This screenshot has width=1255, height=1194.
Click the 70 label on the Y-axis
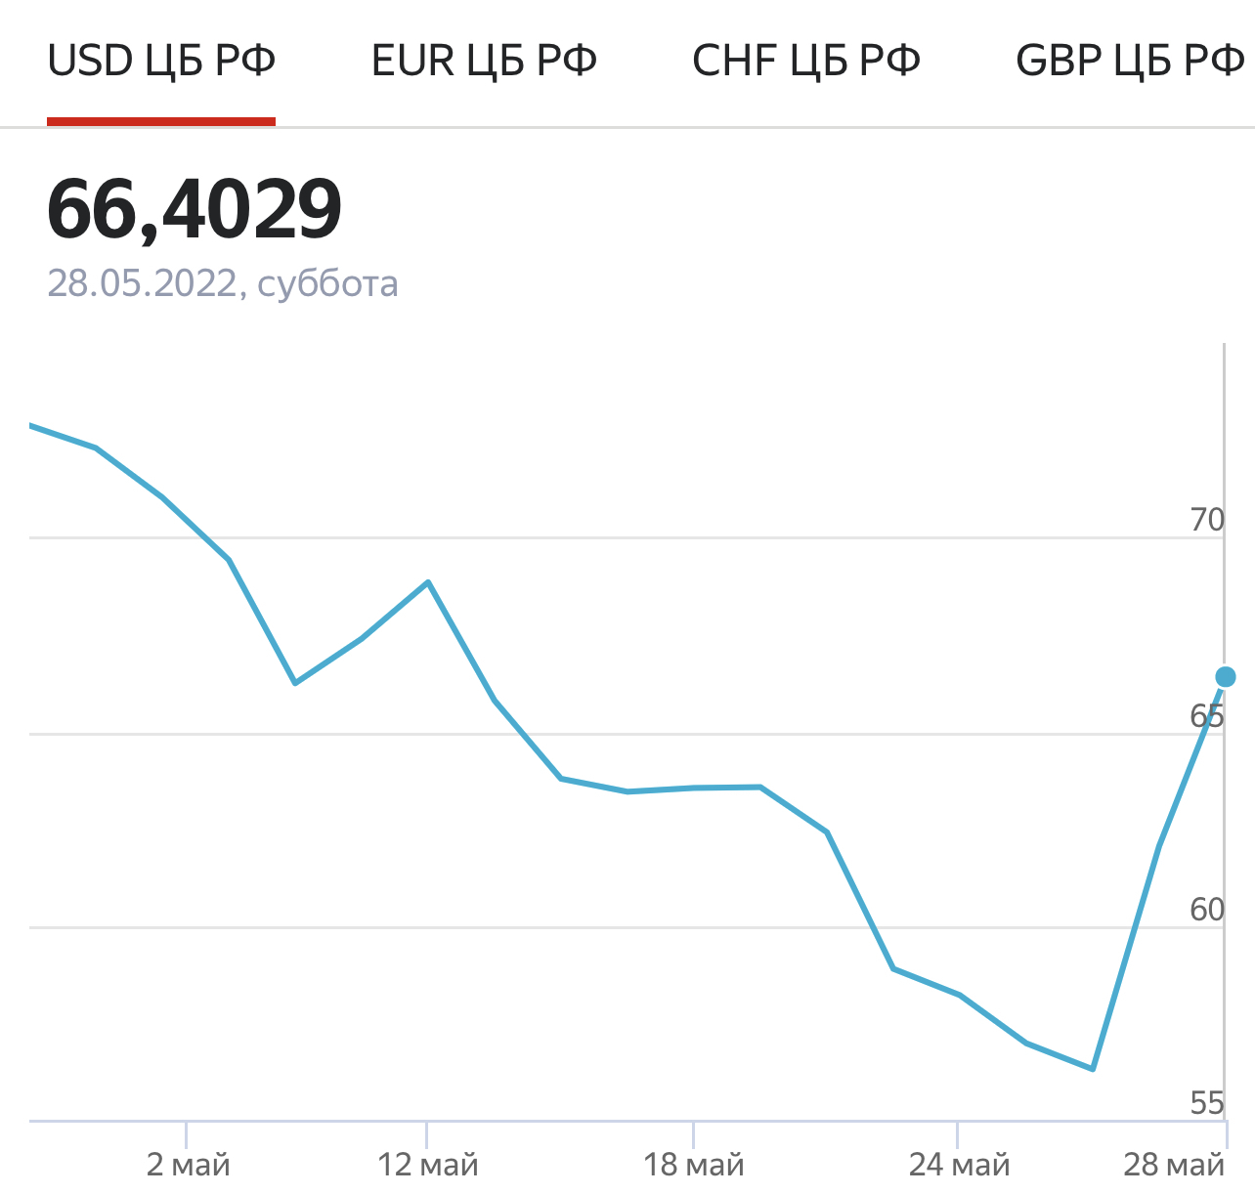[x=1207, y=520]
